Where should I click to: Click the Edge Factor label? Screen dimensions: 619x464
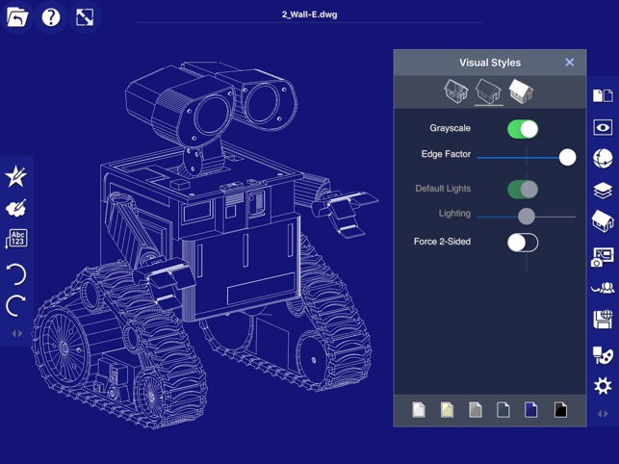446,154
